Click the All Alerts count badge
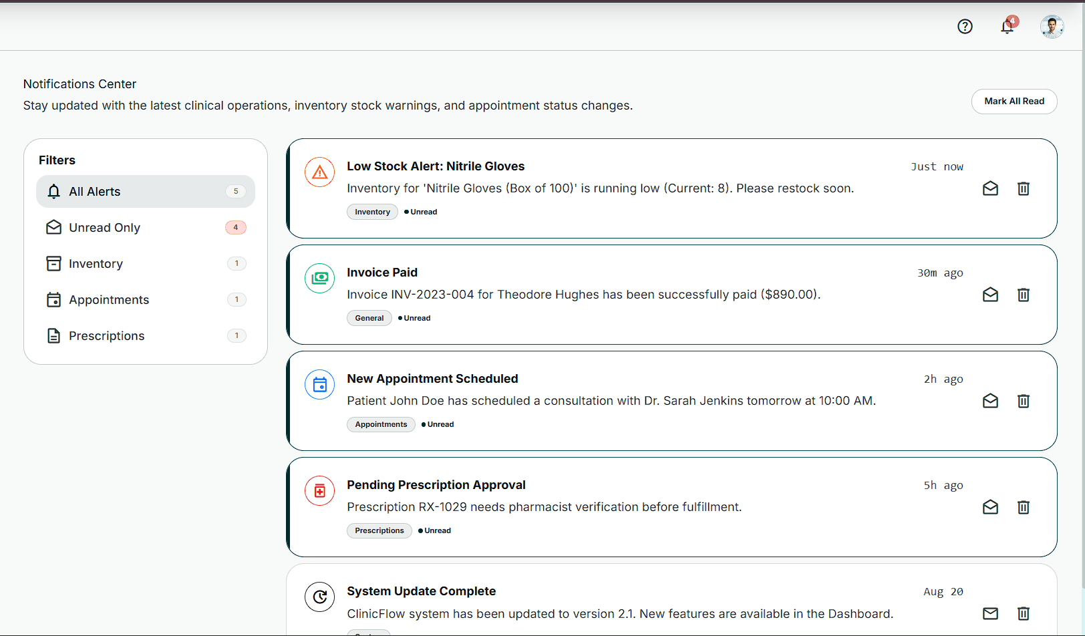Screen dimensions: 1085x636 tap(236, 192)
